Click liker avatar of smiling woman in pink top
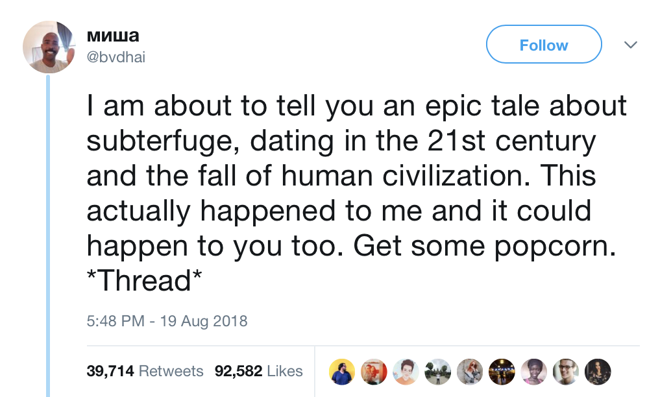The image size is (671, 397). [533, 371]
